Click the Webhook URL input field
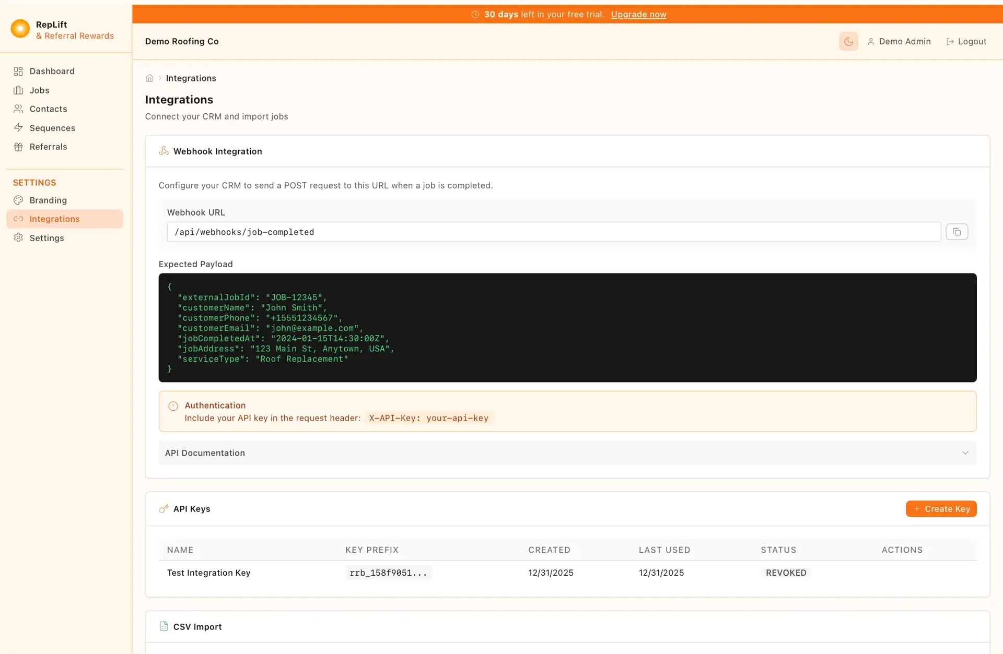Viewport: 1003px width, 654px height. 554,232
